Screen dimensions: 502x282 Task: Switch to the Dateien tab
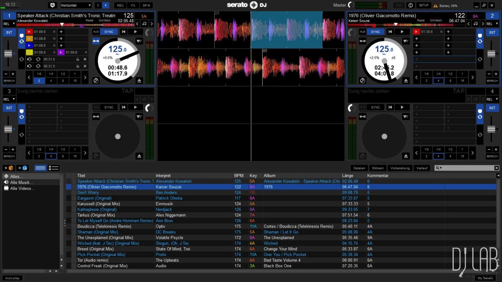(359, 168)
